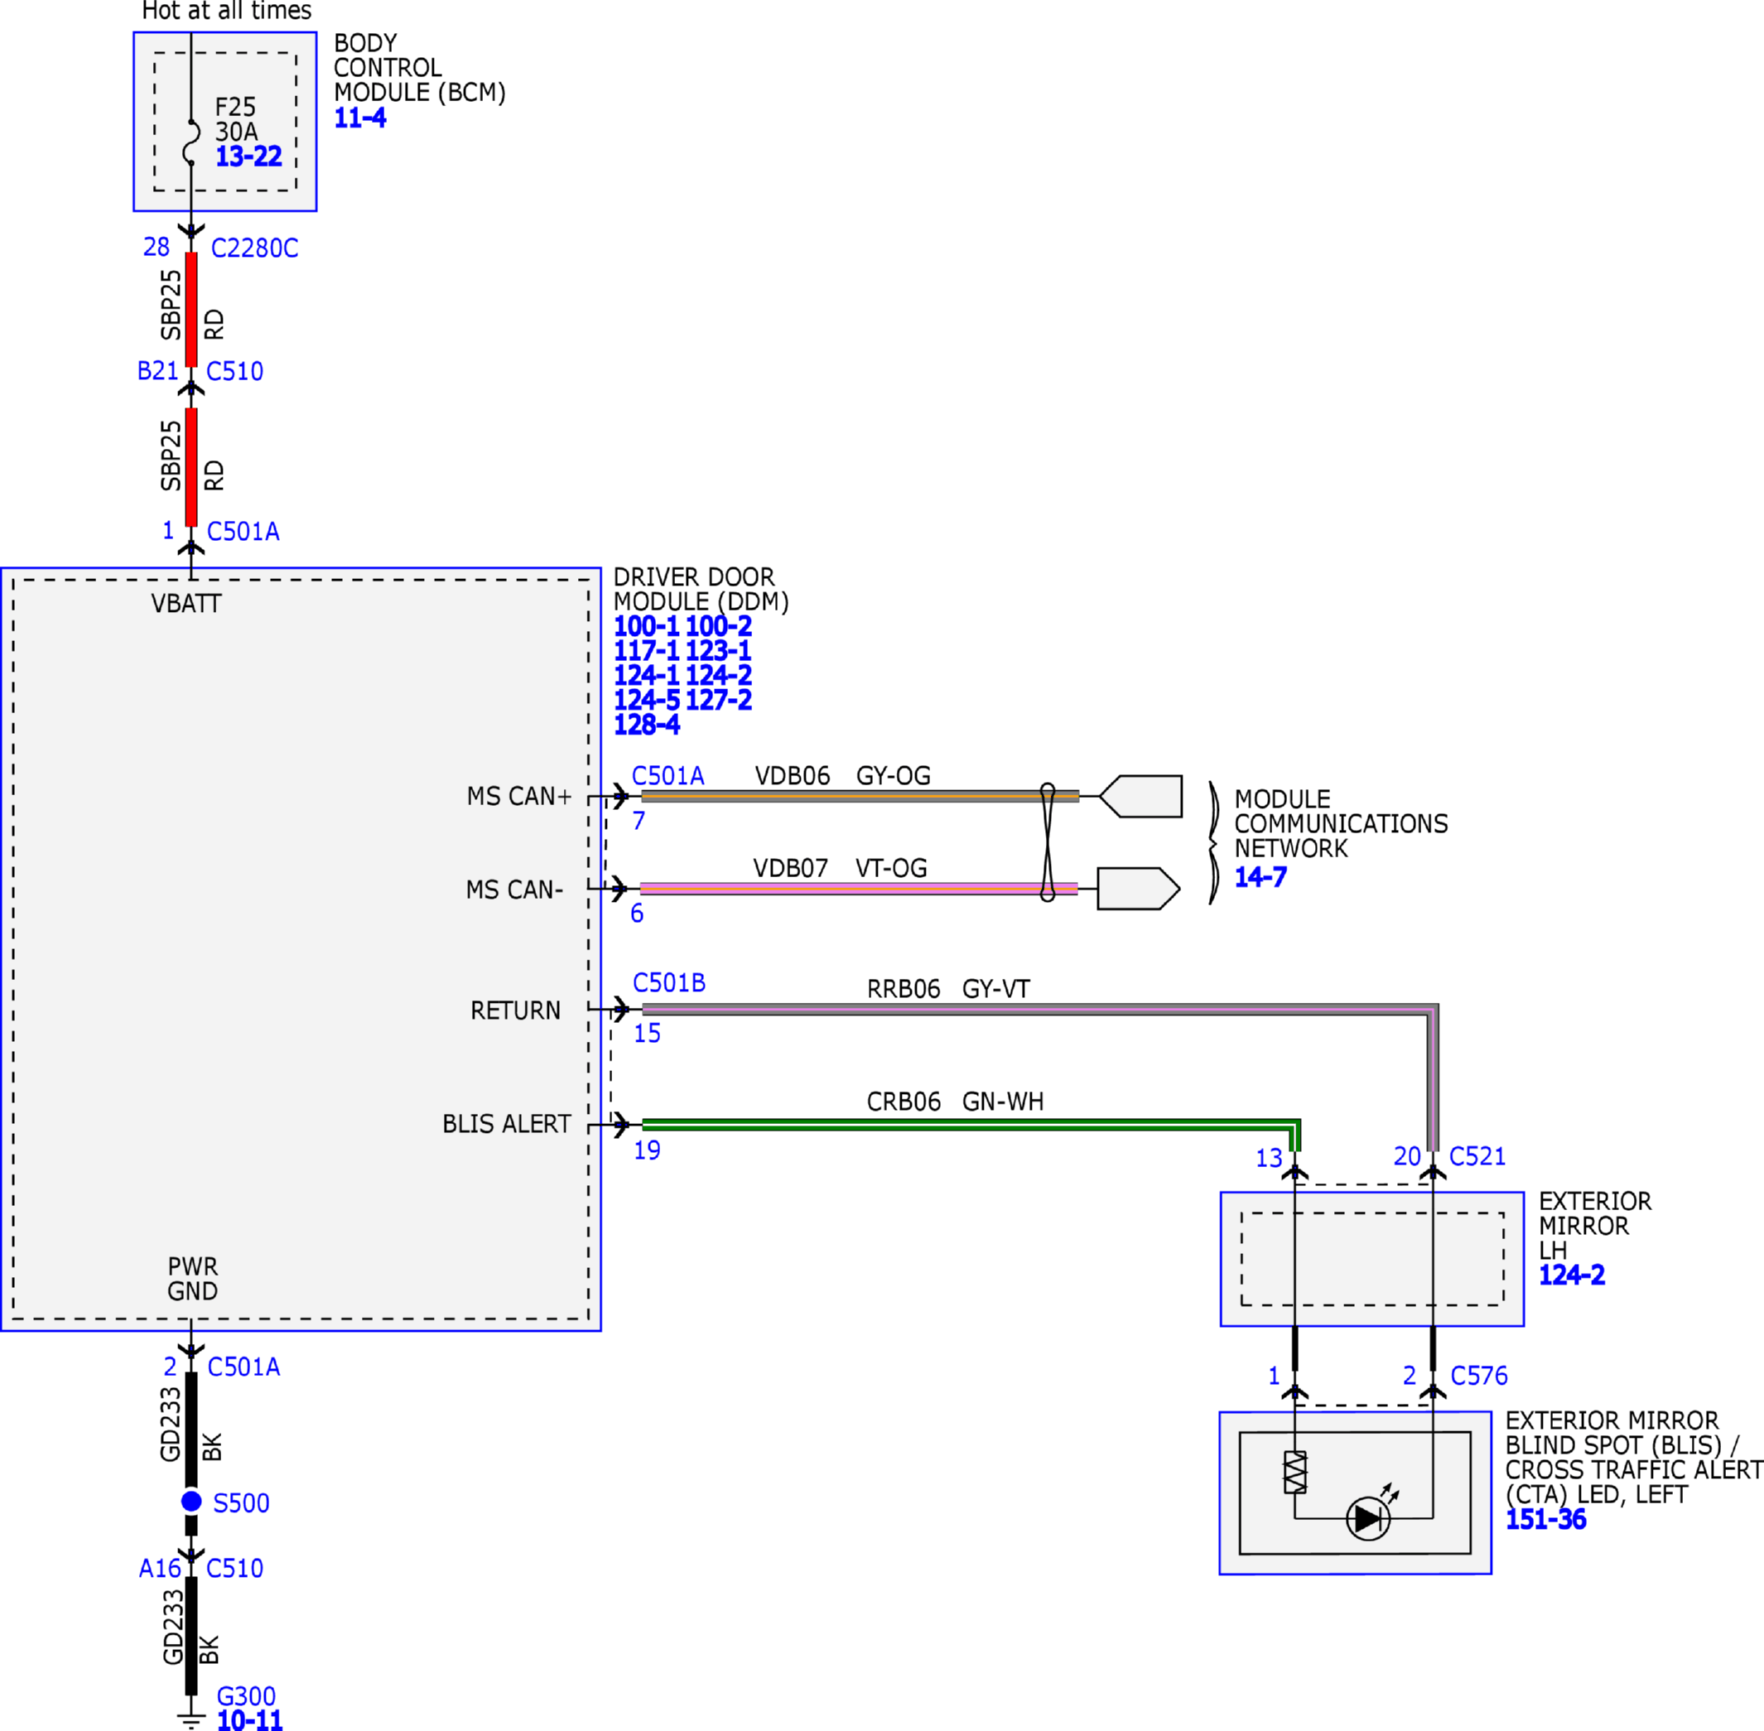
Task: Click connector label C521
Action: [x=1477, y=1156]
